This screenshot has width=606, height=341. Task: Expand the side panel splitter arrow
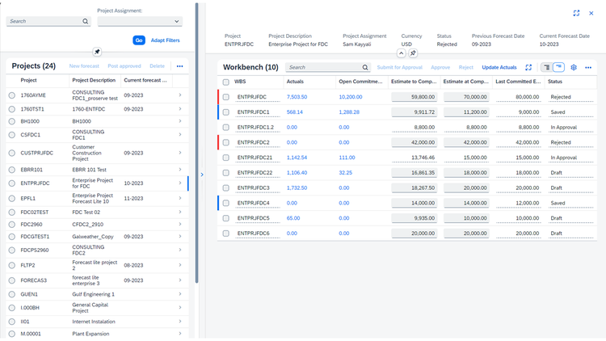coord(202,175)
